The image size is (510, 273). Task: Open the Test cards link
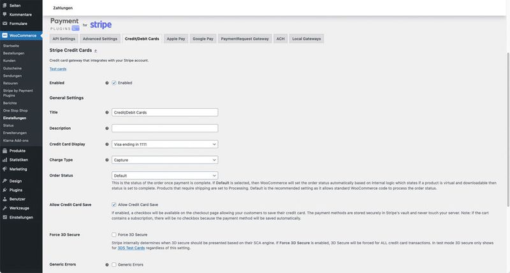coord(58,69)
